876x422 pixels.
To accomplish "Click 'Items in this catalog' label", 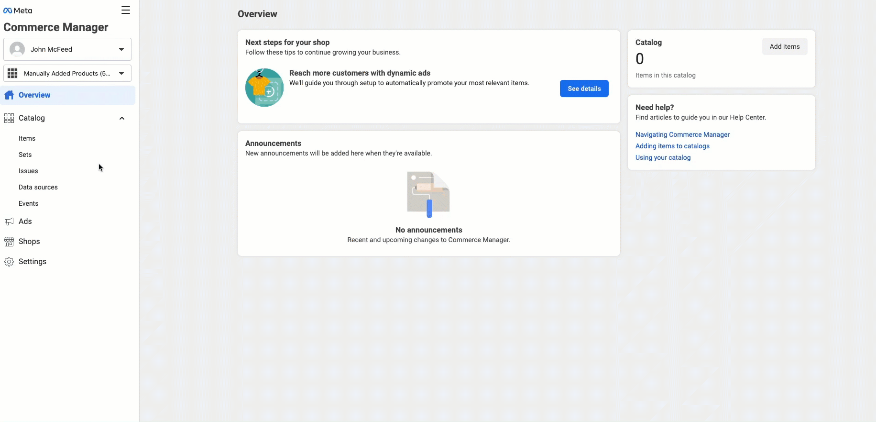I will [666, 75].
